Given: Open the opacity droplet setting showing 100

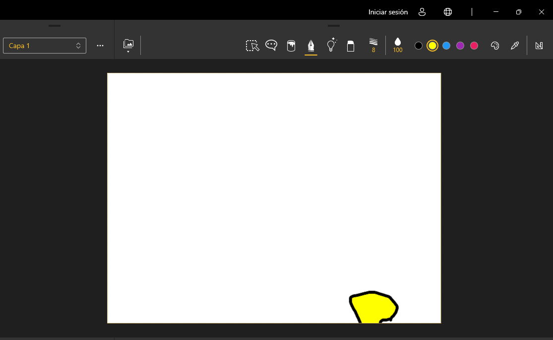Looking at the screenshot, I should click(397, 46).
